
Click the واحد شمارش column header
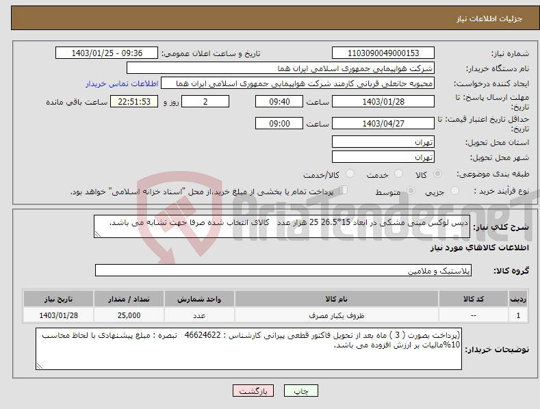point(199,299)
